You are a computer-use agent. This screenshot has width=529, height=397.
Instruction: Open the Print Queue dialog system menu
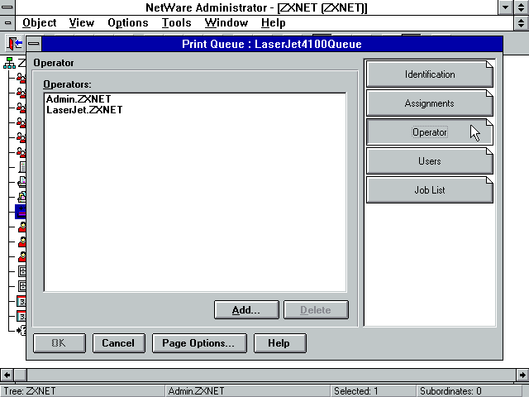pos(34,44)
